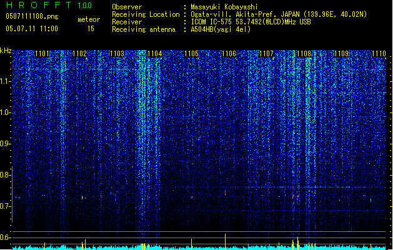Viewport: 393px width, 250px height.
Task: Click the 0.7 kHz axis tick label
Action: click(6, 206)
